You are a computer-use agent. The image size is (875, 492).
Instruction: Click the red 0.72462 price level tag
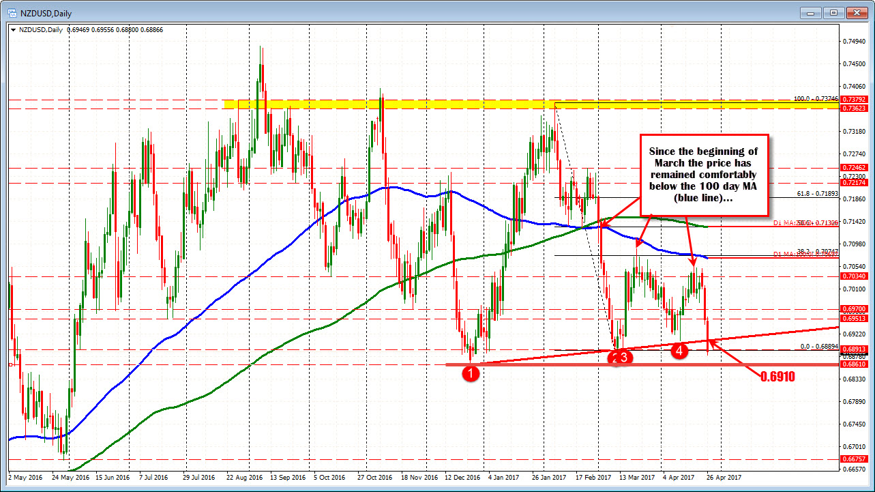[853, 167]
